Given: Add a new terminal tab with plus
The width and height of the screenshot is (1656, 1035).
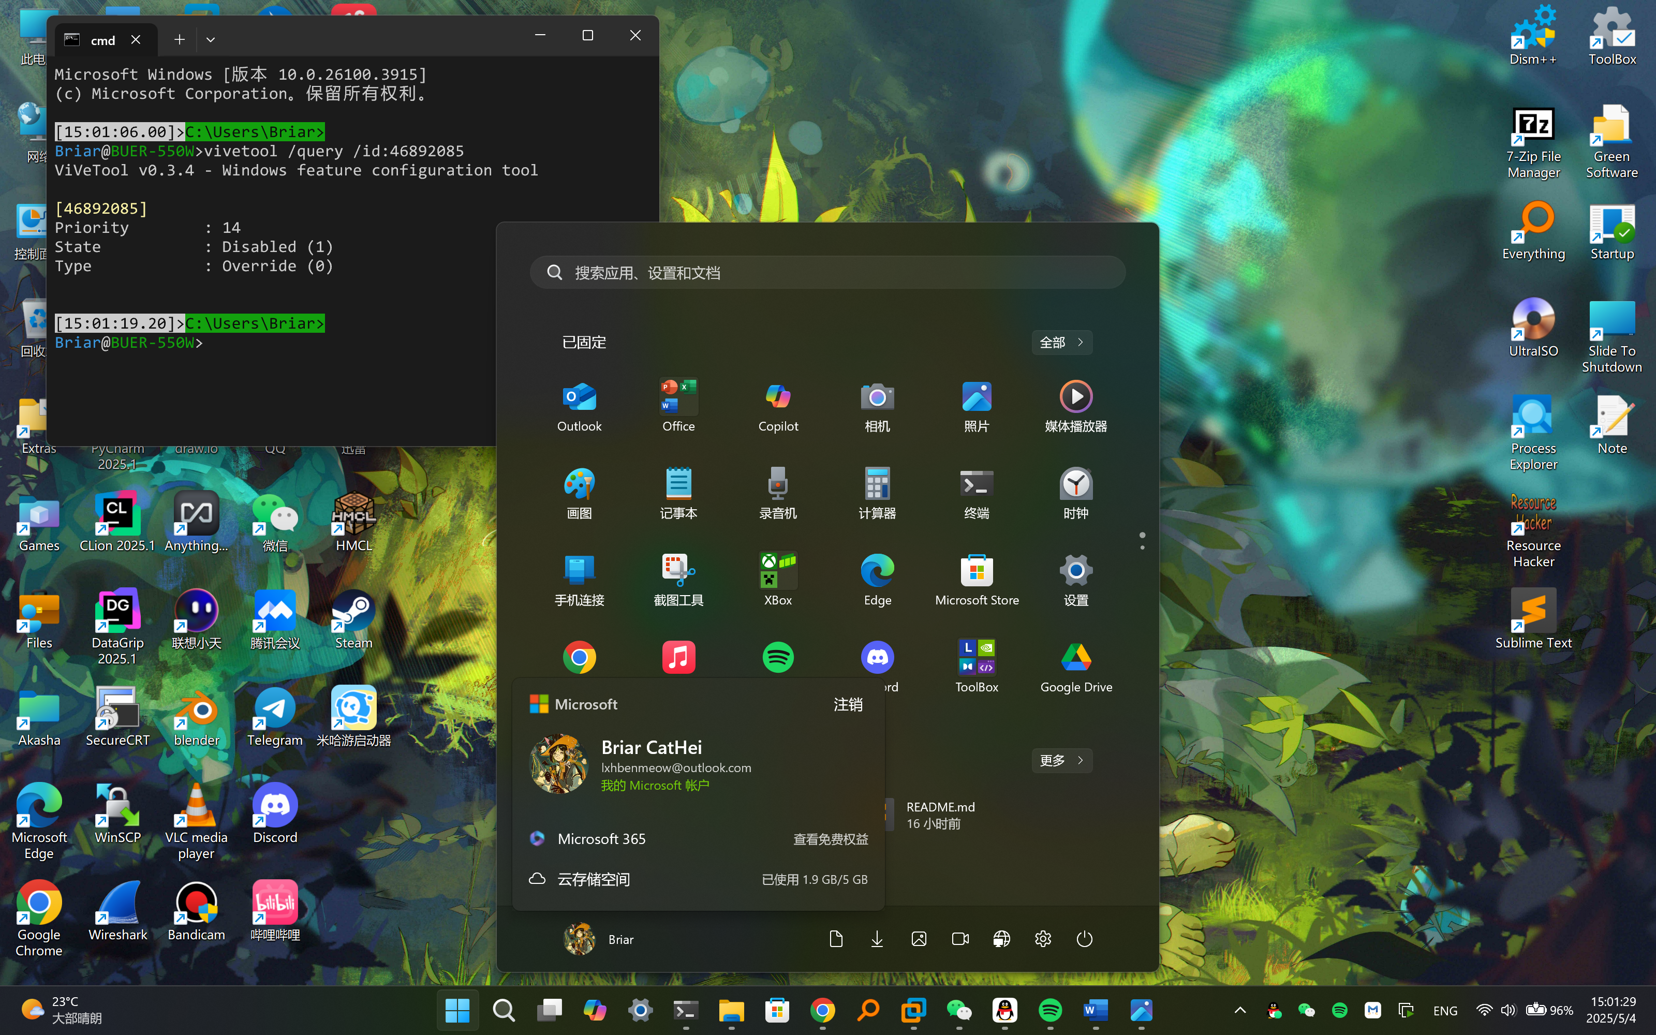Looking at the screenshot, I should click(x=179, y=40).
